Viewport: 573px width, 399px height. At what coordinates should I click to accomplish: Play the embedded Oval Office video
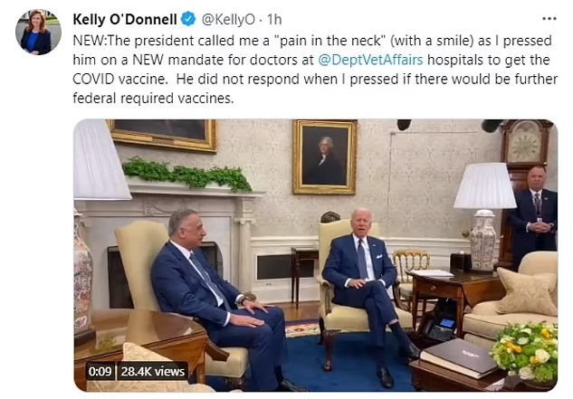[x=315, y=255]
